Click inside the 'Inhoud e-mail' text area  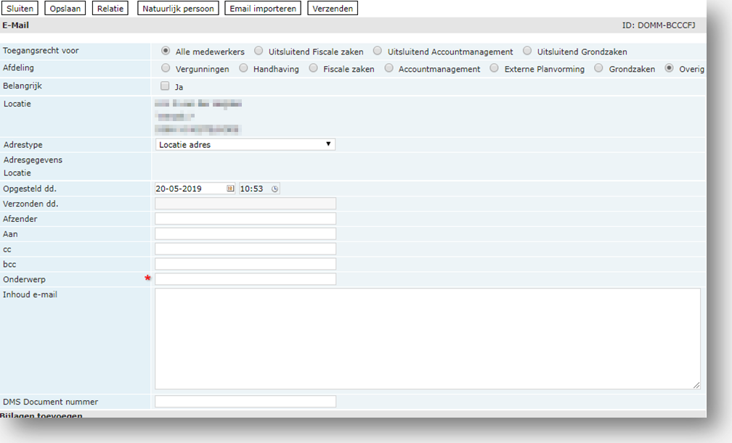pos(427,339)
